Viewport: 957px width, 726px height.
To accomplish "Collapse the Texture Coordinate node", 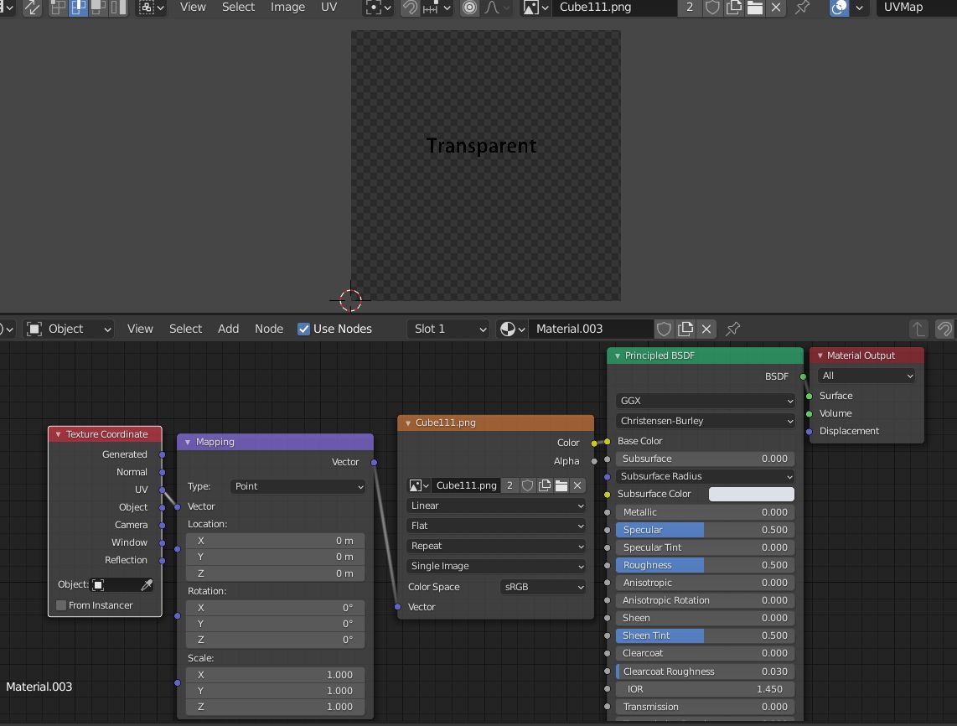I will click(x=58, y=434).
